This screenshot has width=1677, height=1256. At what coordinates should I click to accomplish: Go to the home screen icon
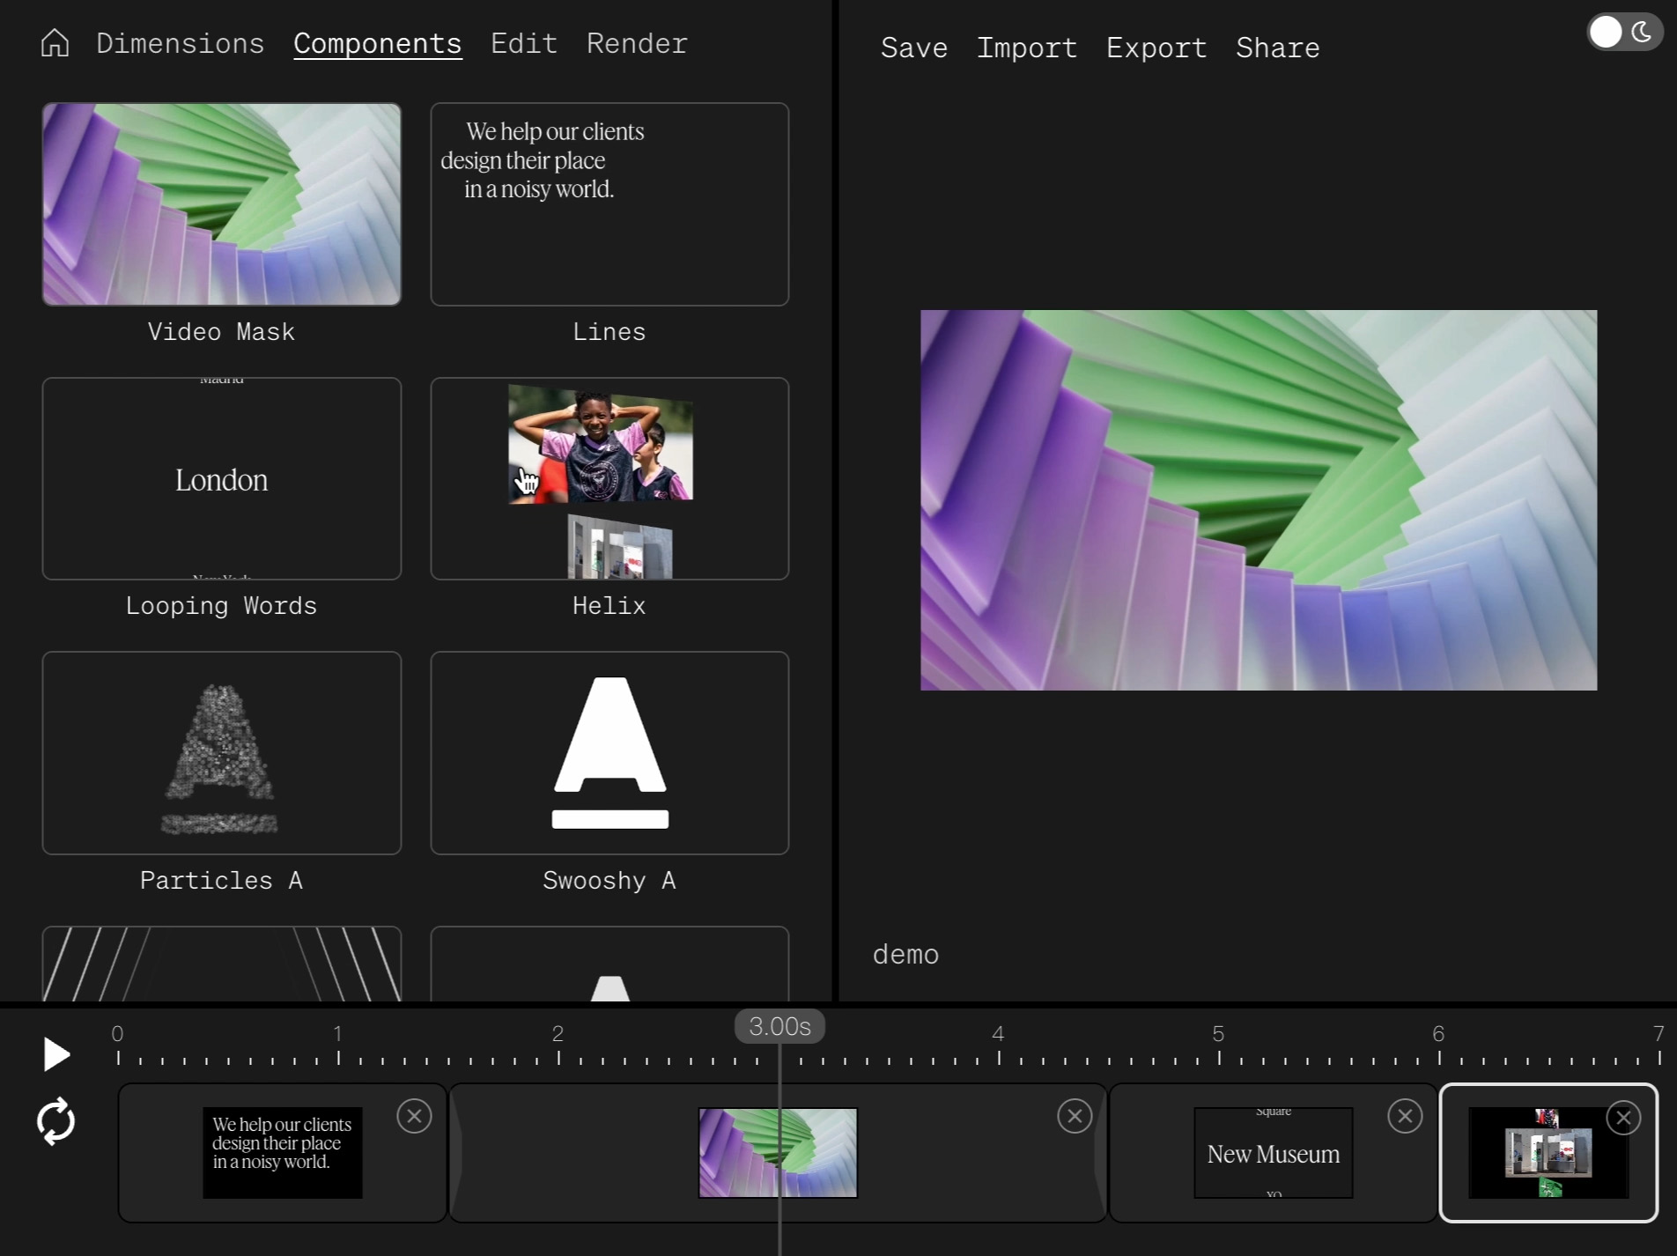pyautogui.click(x=55, y=43)
